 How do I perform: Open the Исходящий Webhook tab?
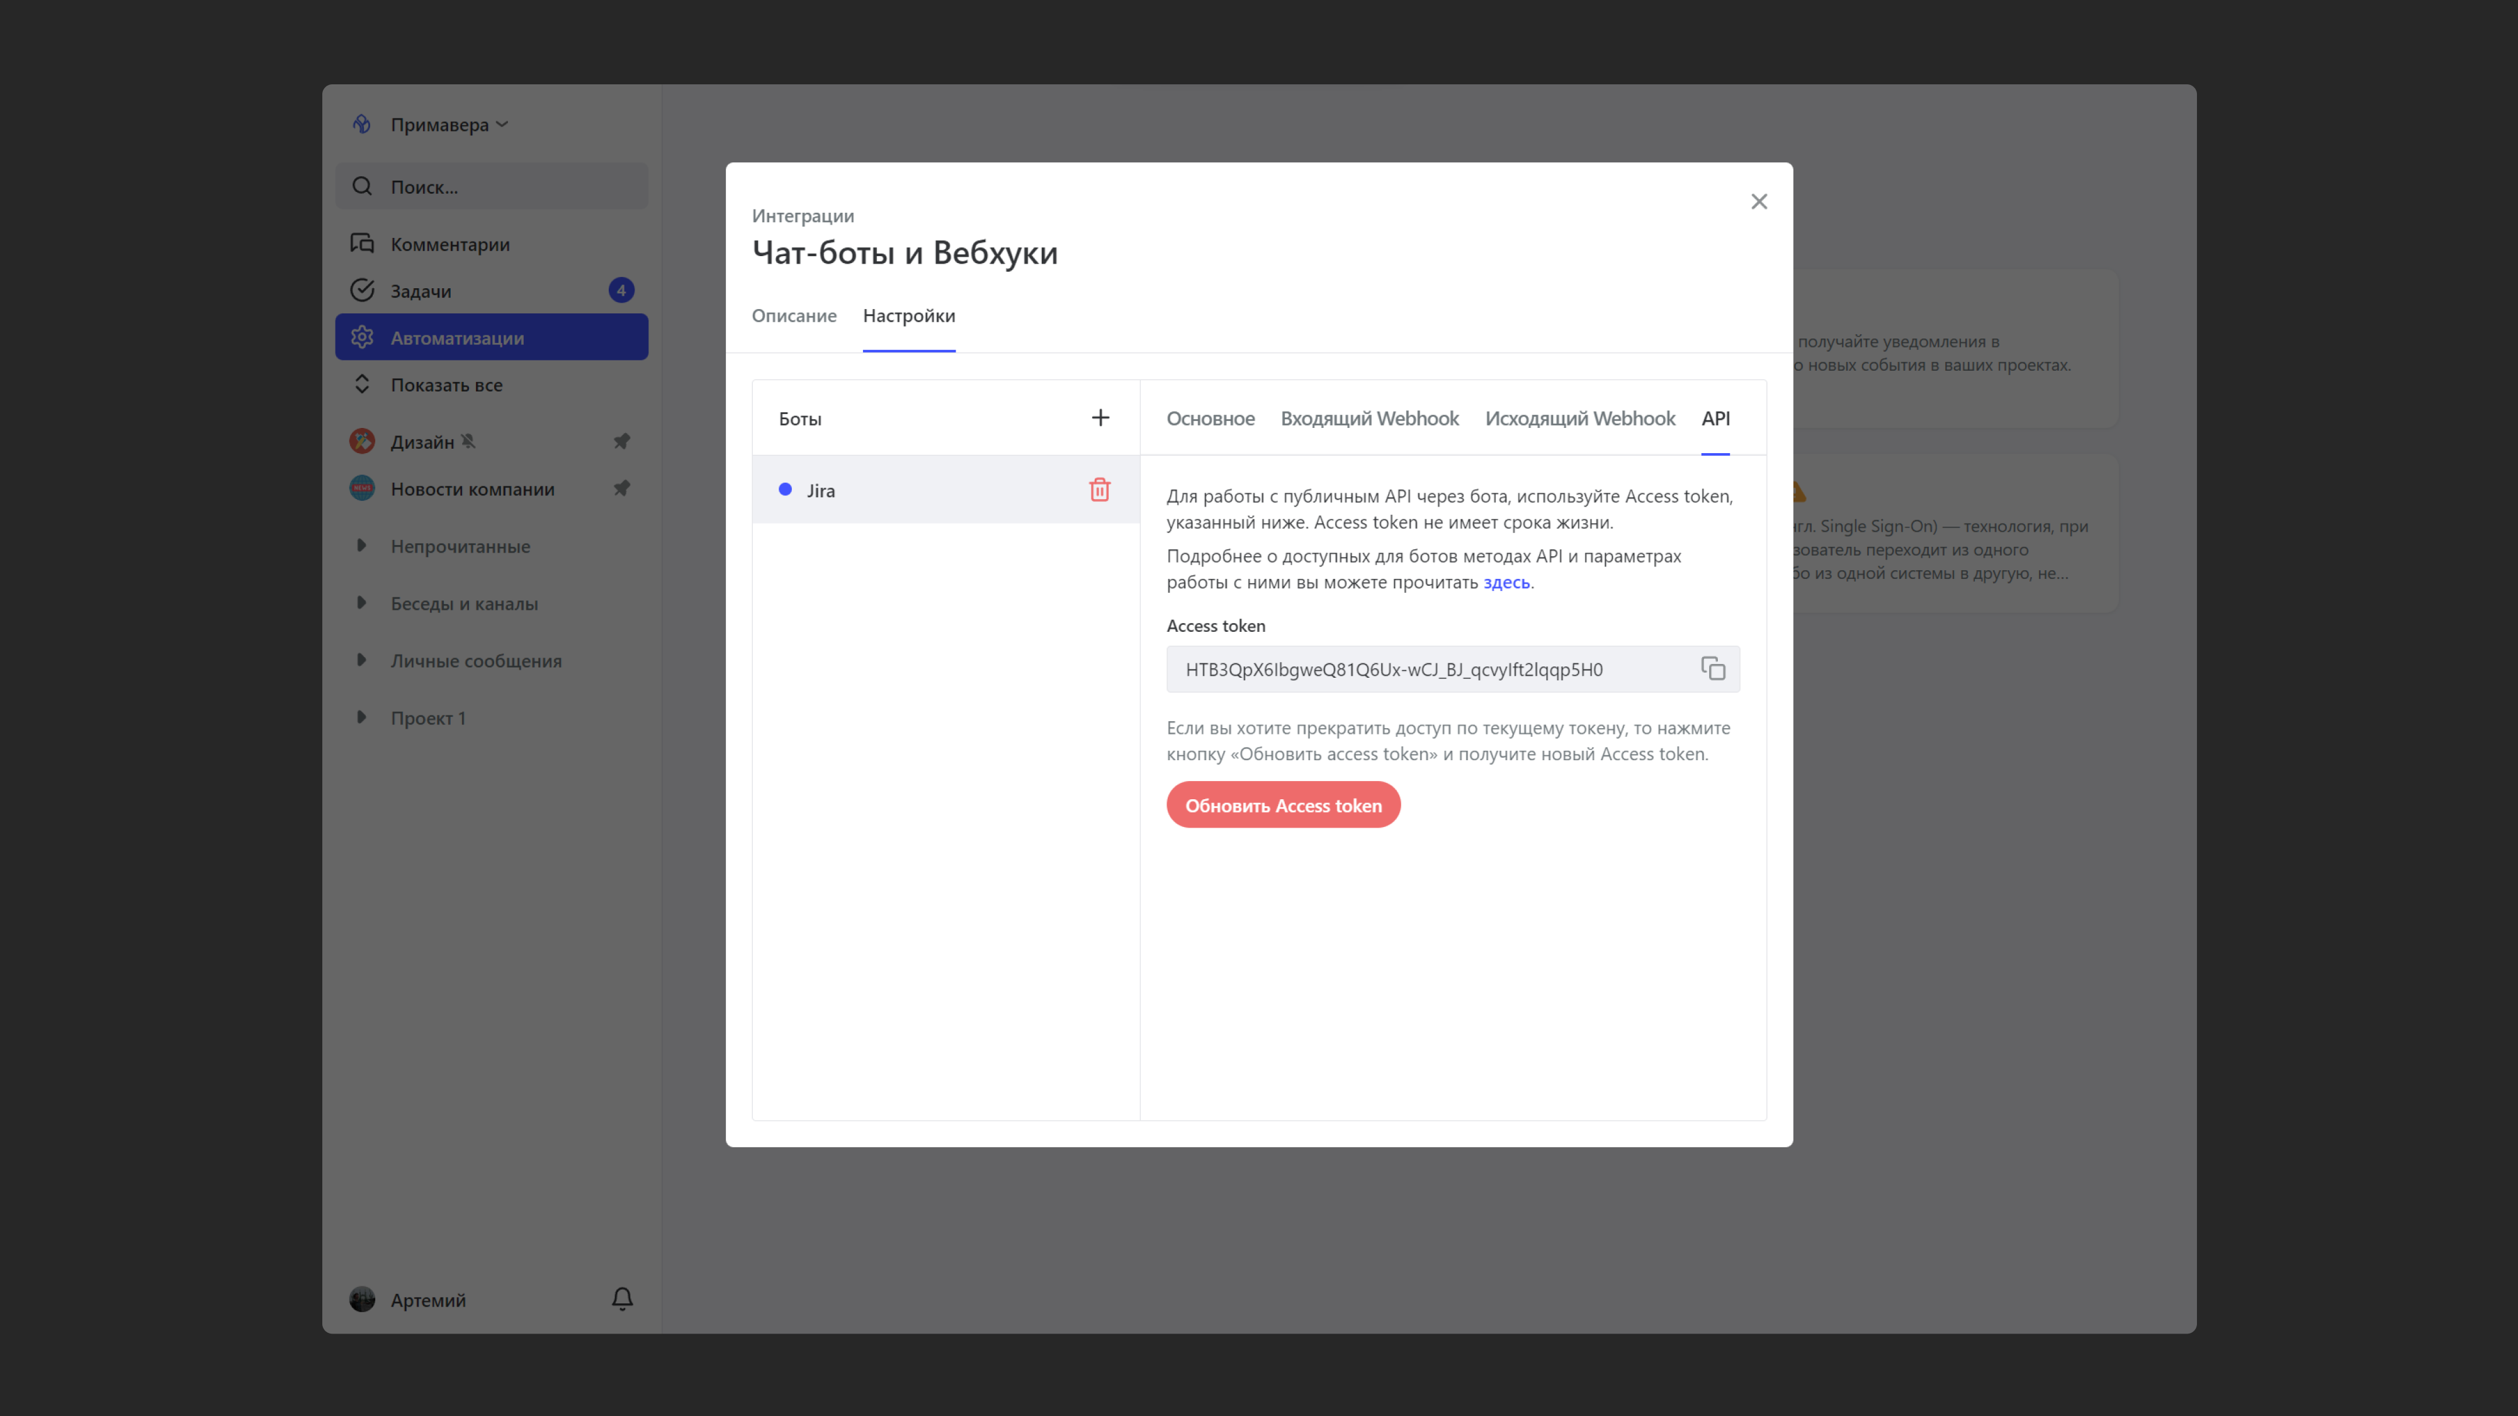pyautogui.click(x=1579, y=419)
